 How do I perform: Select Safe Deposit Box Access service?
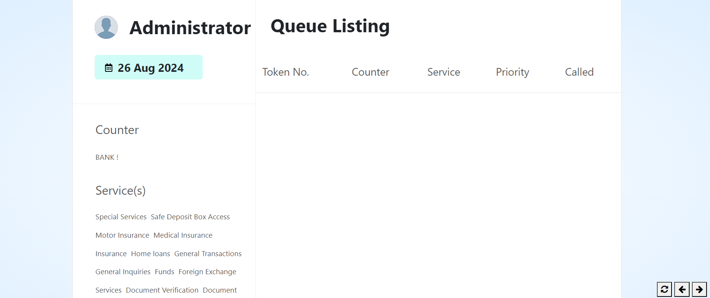[x=190, y=217]
